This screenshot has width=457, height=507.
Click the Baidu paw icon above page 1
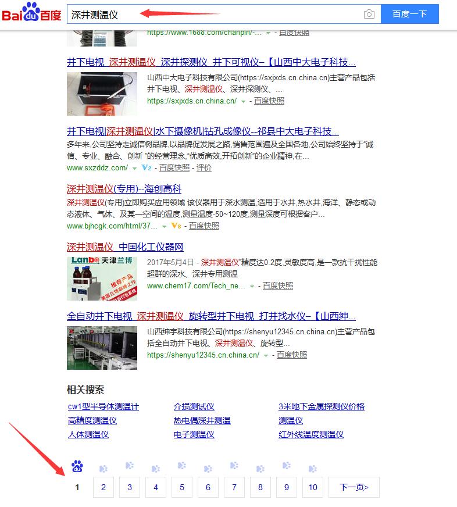point(77,466)
